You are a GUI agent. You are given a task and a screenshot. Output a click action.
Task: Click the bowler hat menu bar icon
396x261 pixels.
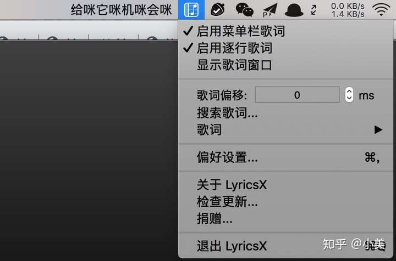pos(294,10)
